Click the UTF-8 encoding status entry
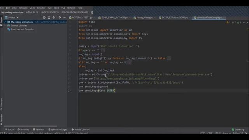The height and width of the screenshot is (140, 249). [x=217, y=133]
